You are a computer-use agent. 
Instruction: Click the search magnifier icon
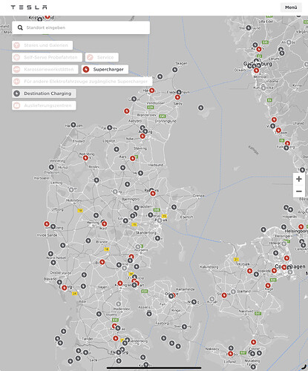pyautogui.click(x=20, y=27)
